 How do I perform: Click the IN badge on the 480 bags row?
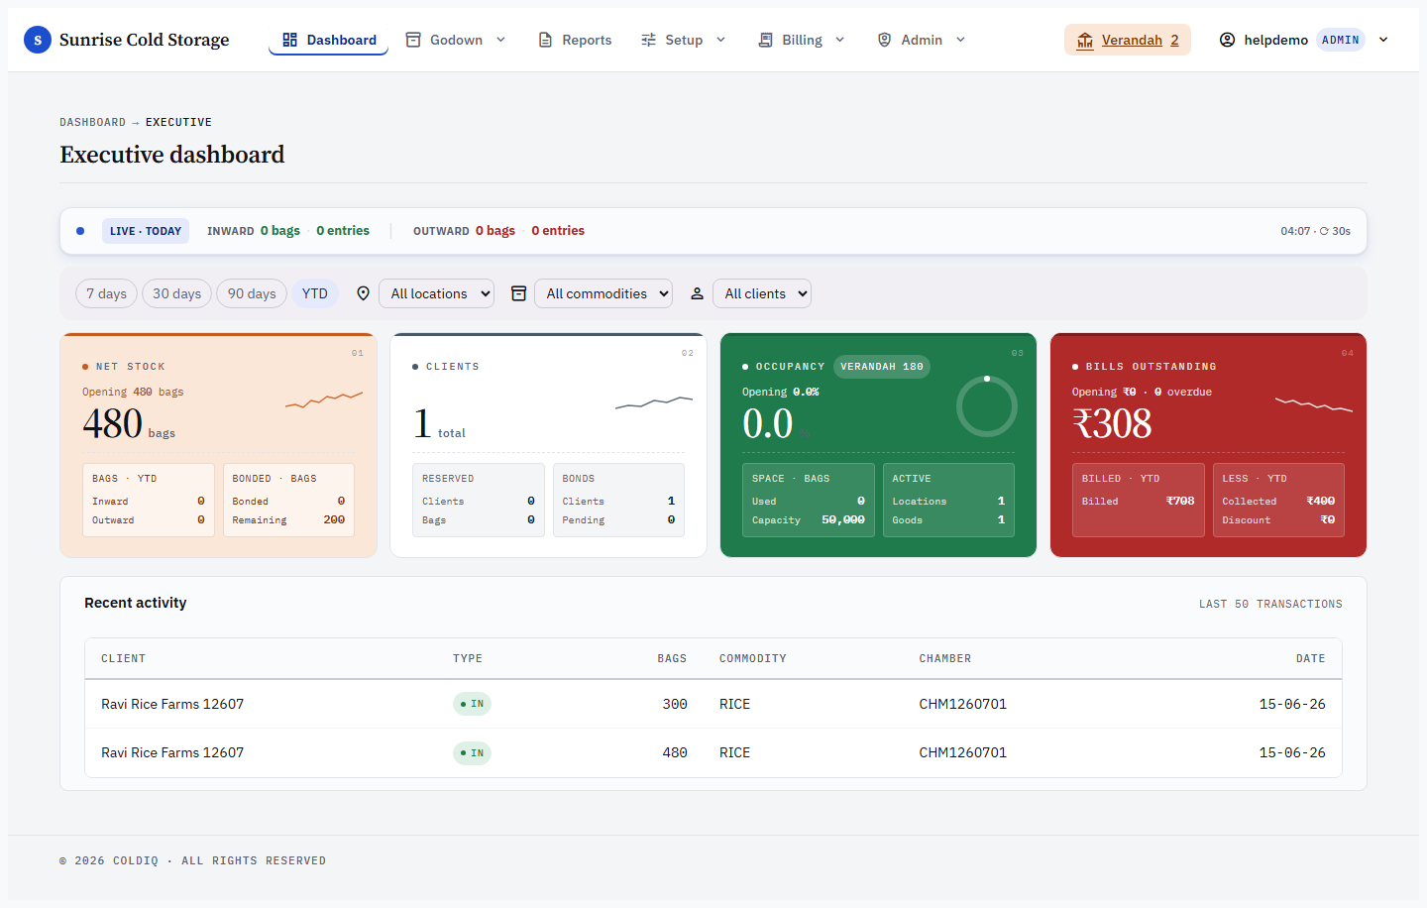(473, 753)
